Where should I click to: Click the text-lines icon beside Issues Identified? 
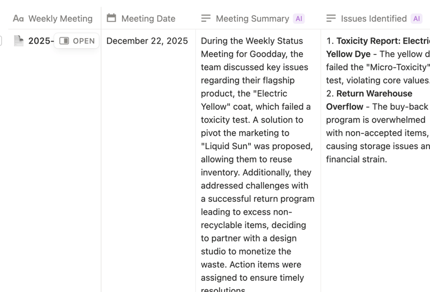(x=331, y=18)
